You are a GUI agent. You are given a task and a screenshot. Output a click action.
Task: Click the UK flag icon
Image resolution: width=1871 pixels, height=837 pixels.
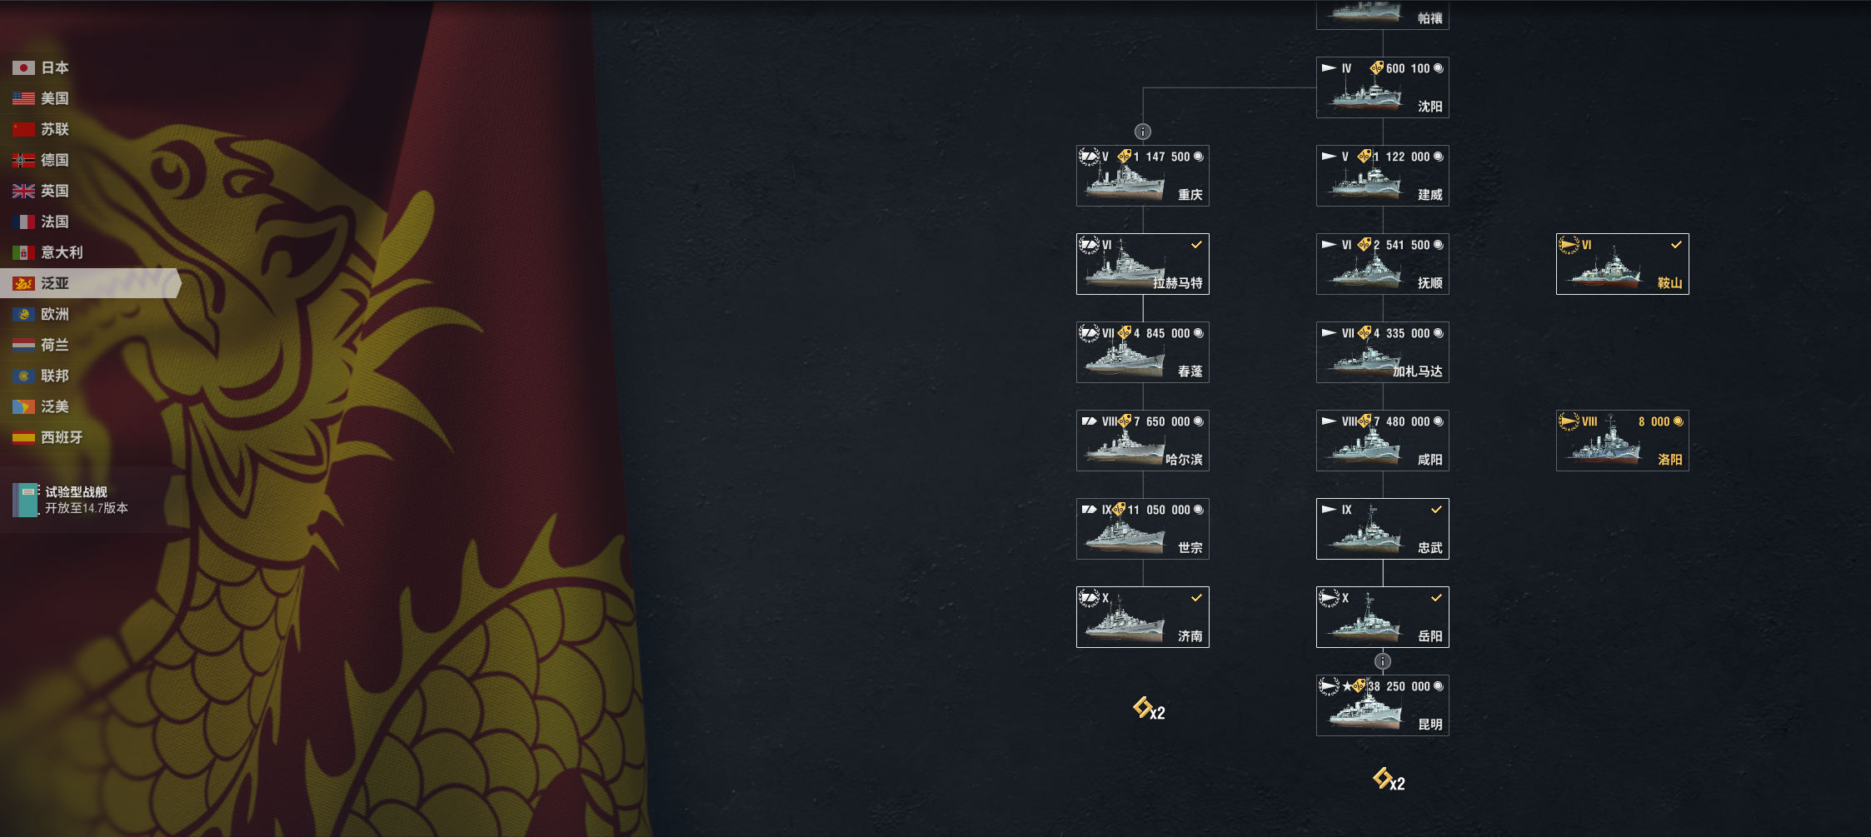click(23, 191)
